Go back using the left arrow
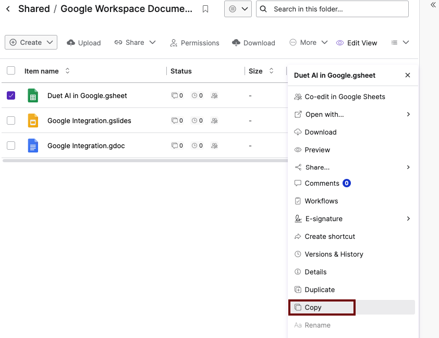 [x=8, y=9]
